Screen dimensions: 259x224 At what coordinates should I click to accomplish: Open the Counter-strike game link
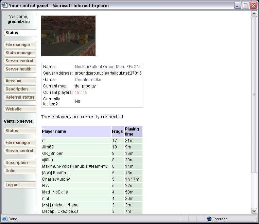(88, 80)
